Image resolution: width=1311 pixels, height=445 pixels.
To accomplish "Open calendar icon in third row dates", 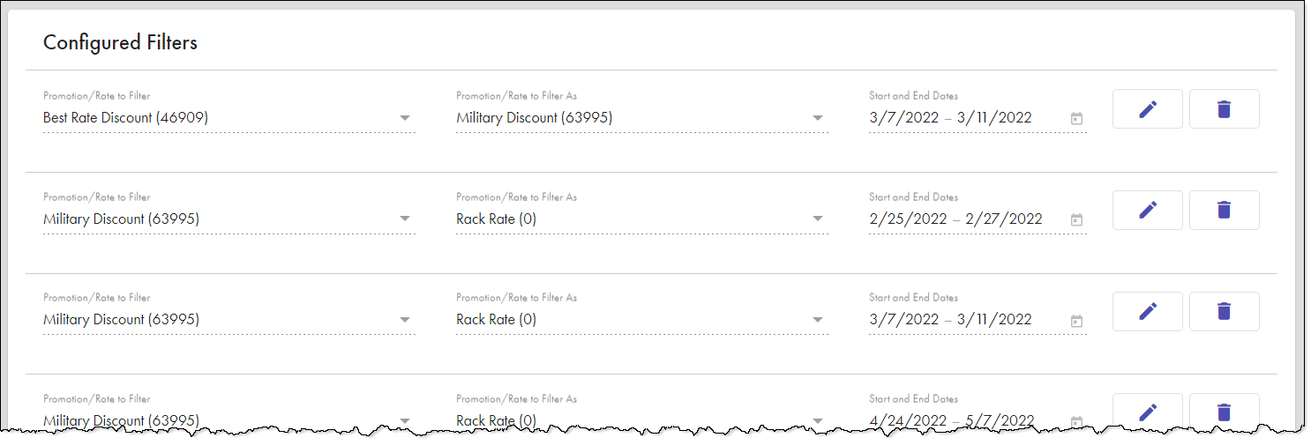I will (x=1076, y=320).
